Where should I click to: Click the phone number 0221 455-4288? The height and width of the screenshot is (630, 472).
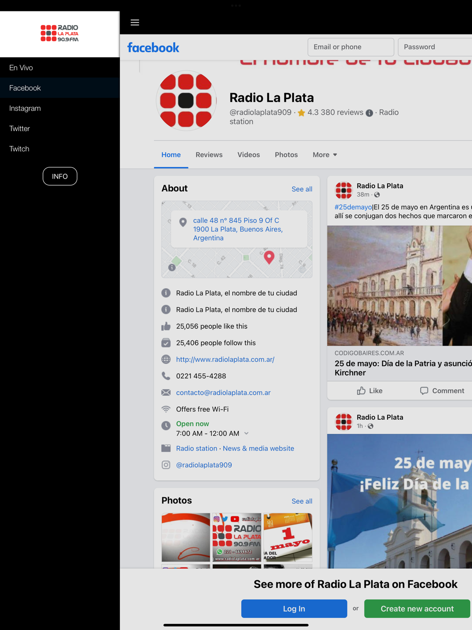pyautogui.click(x=201, y=376)
